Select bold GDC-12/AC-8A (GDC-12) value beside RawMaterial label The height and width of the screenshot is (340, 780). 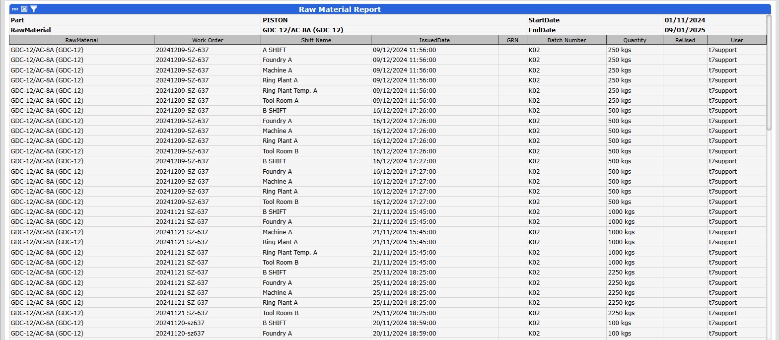click(x=303, y=30)
